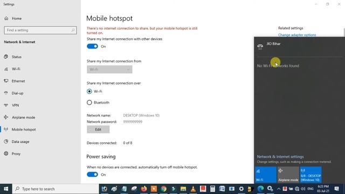
Task: Click the orange app icon in taskbar
Action: 154,189
